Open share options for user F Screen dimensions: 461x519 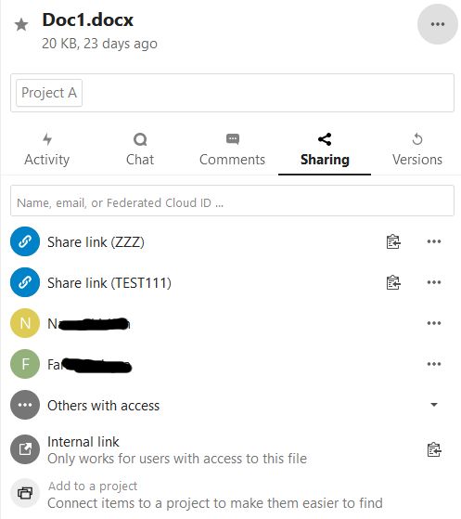pos(434,364)
